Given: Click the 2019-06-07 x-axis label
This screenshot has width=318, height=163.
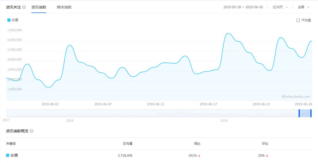Looking at the screenshot, I should 103,104.
